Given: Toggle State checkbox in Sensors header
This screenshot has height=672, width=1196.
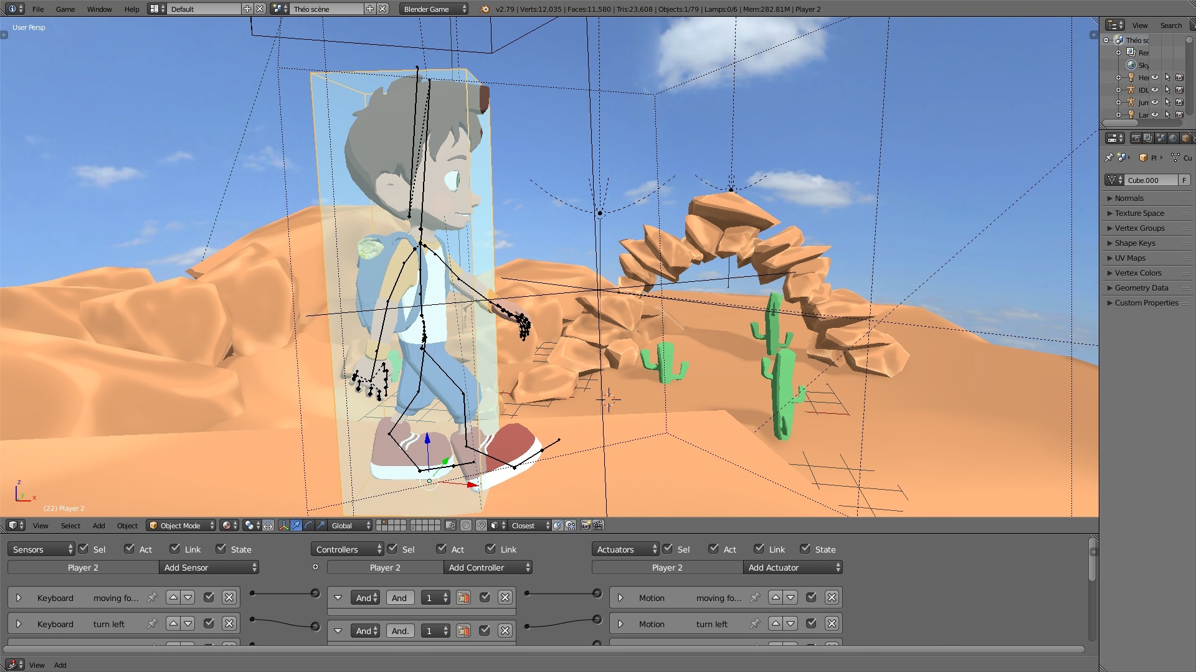Looking at the screenshot, I should [221, 549].
